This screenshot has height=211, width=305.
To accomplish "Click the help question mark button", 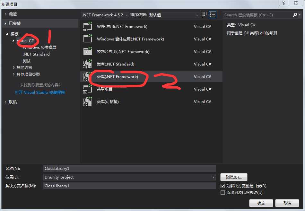I will (283, 3).
